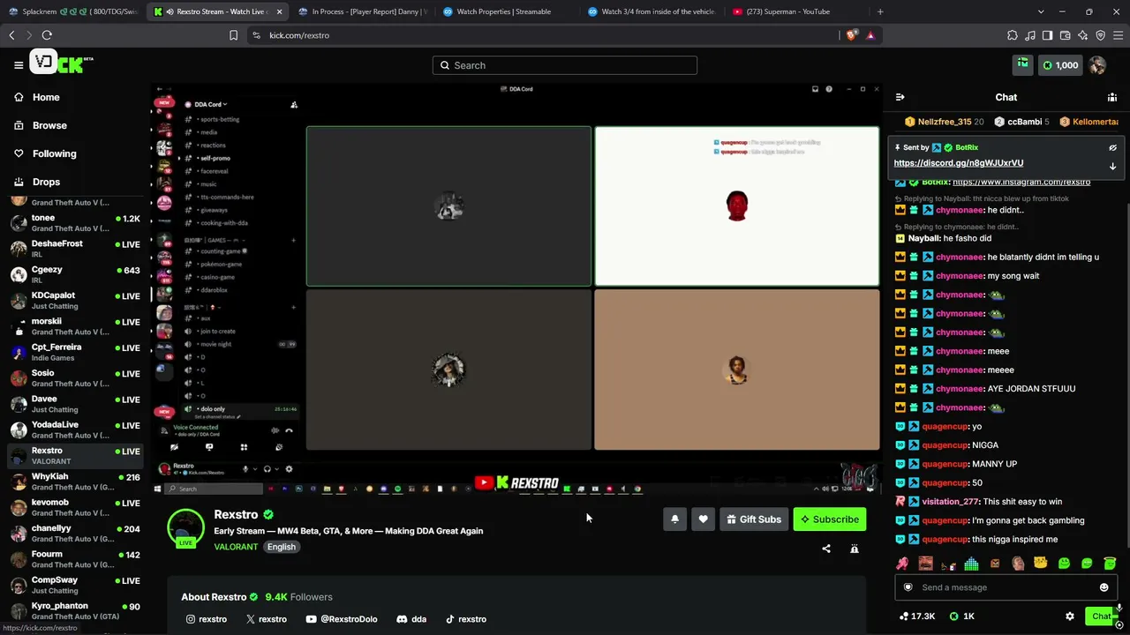
Task: Switch to the In Process Player Report tab
Action: pyautogui.click(x=362, y=11)
